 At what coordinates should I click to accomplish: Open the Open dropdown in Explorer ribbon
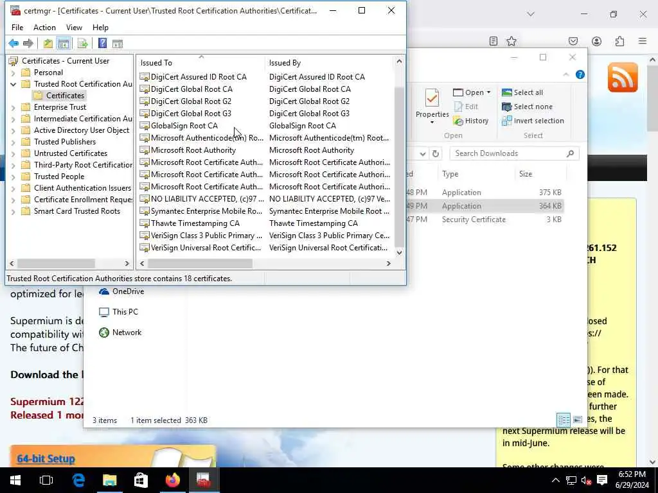(x=472, y=92)
